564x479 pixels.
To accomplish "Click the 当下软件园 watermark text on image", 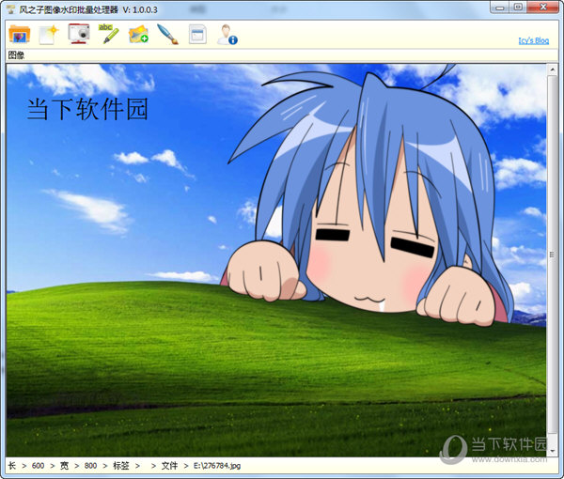I will [87, 109].
